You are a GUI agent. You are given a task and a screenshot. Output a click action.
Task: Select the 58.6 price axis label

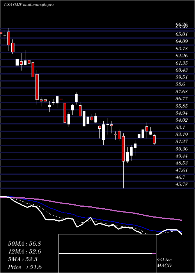coord(181,84)
